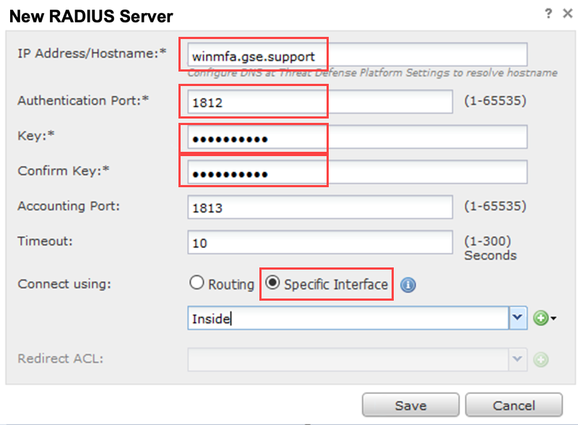Open the Redirect ACL dropdown
578x425 pixels.
click(x=519, y=359)
